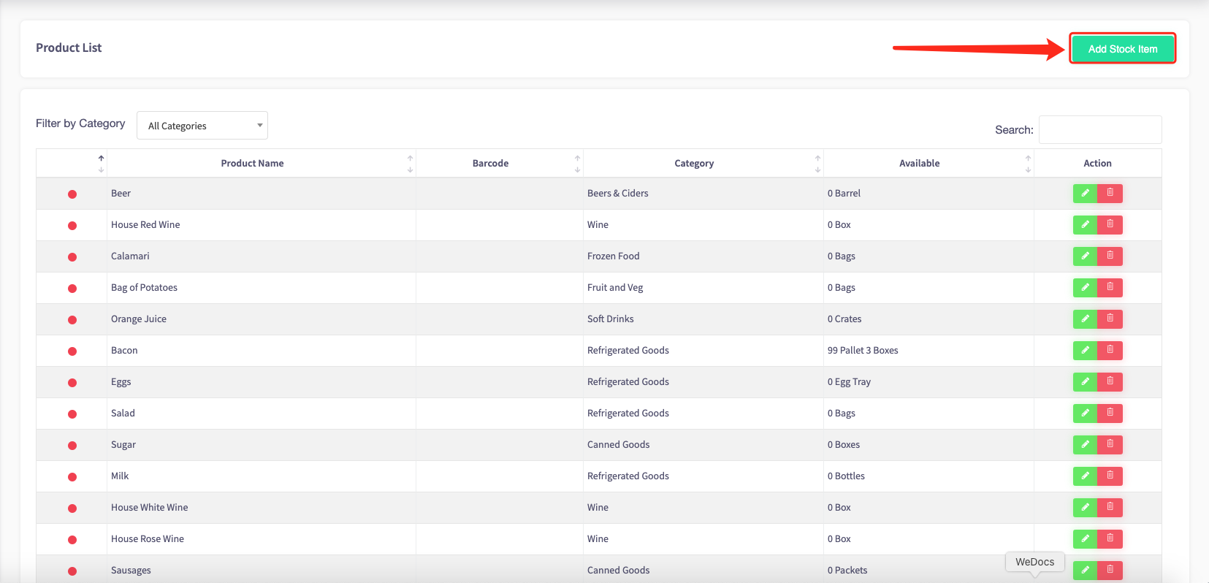The image size is (1209, 583).
Task: Open the All Categories filter dropdown
Action: (x=202, y=126)
